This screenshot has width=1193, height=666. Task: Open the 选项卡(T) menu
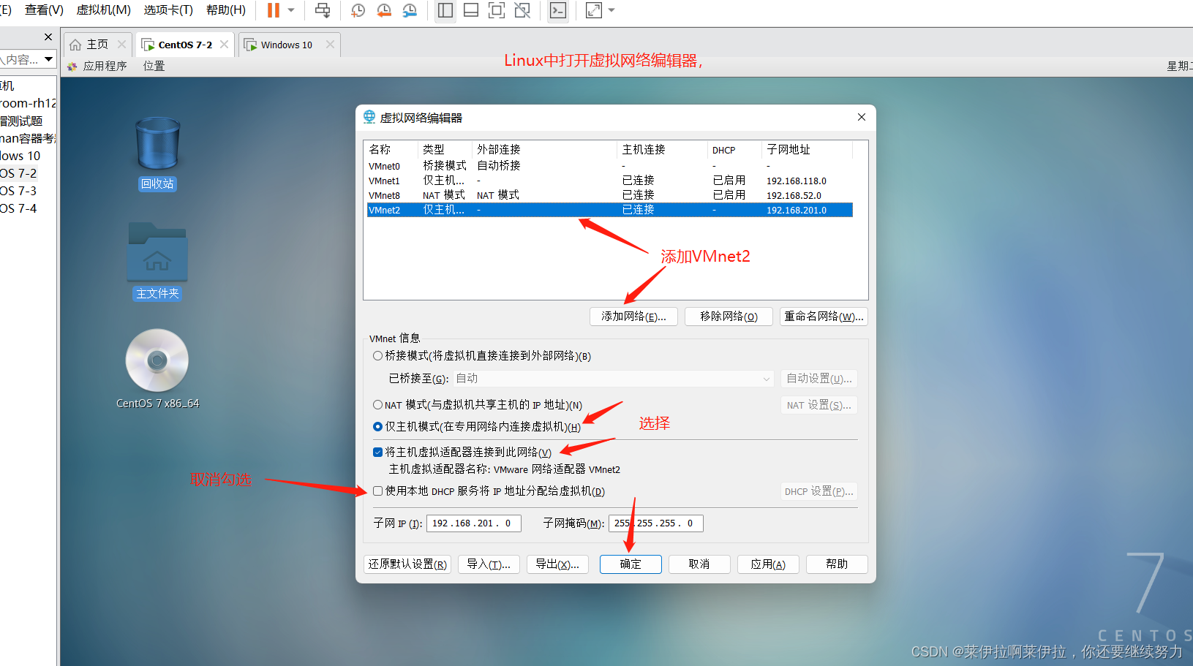pyautogui.click(x=168, y=10)
